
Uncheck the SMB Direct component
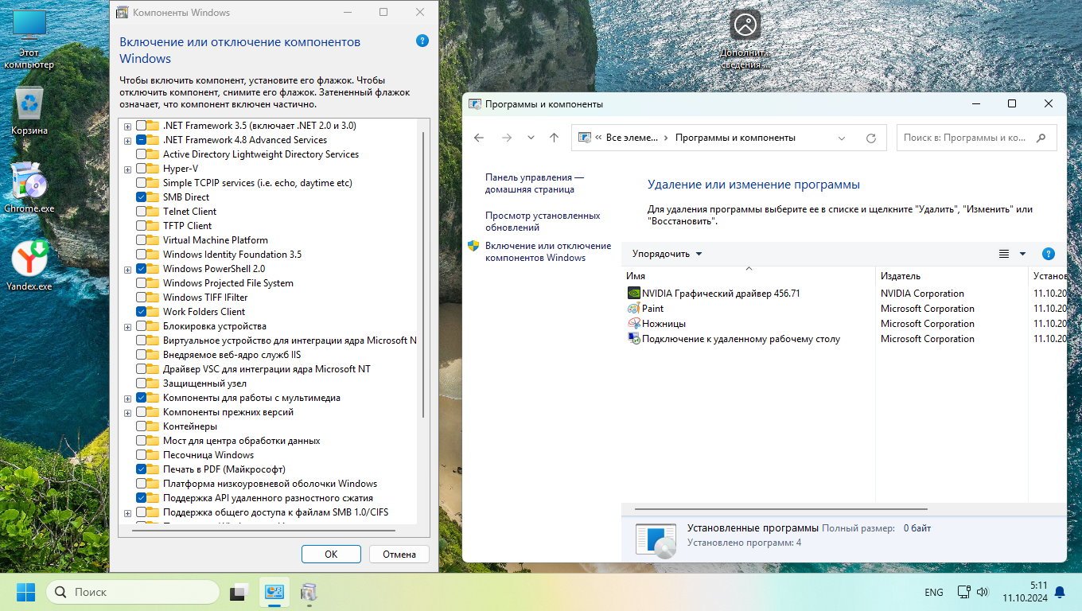pyautogui.click(x=142, y=197)
